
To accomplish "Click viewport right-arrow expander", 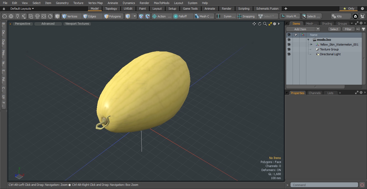I will pos(279,24).
